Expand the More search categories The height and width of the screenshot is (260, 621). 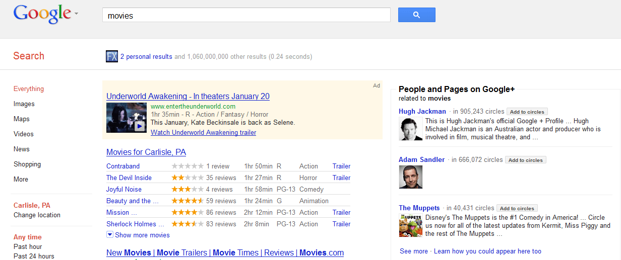(x=21, y=180)
